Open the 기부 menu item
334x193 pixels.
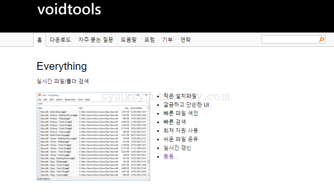[167, 40]
